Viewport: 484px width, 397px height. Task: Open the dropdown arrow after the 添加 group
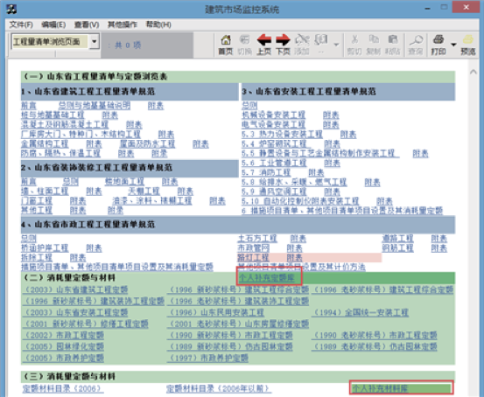pos(336,45)
